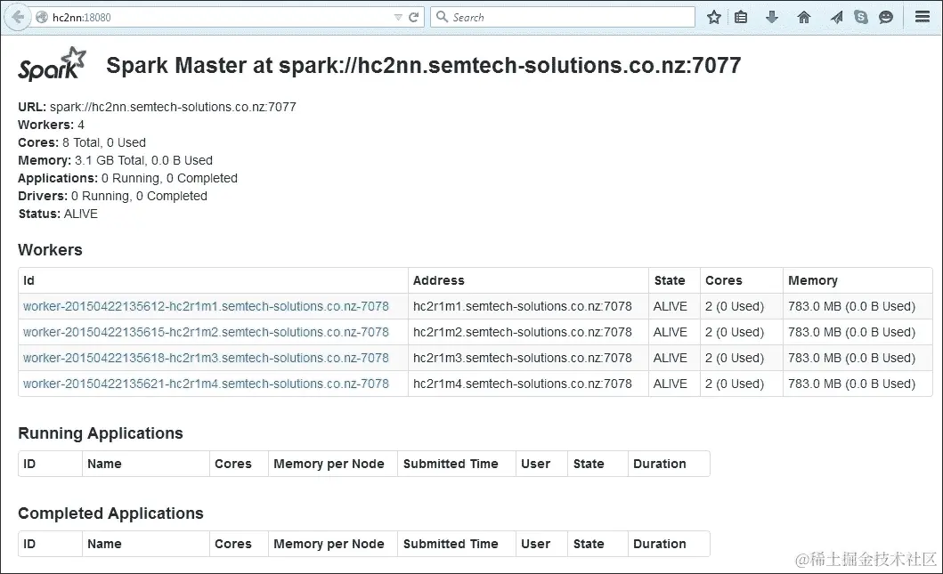Click the 'Status: ALIVE' line
943x574 pixels.
[x=58, y=214]
